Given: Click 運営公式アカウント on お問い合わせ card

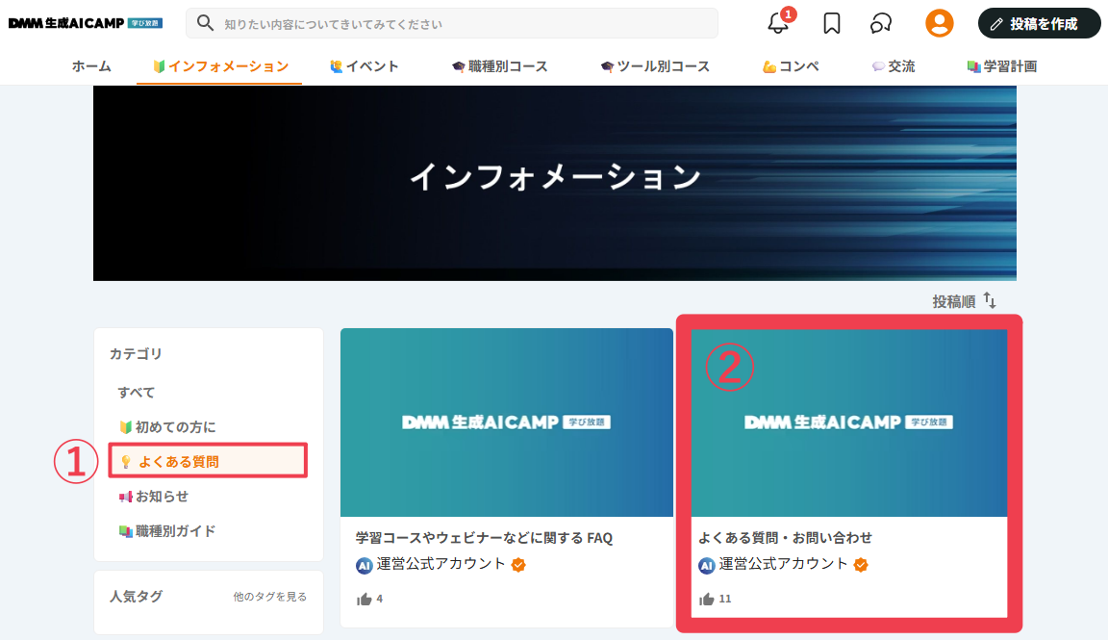Looking at the screenshot, I should [784, 564].
